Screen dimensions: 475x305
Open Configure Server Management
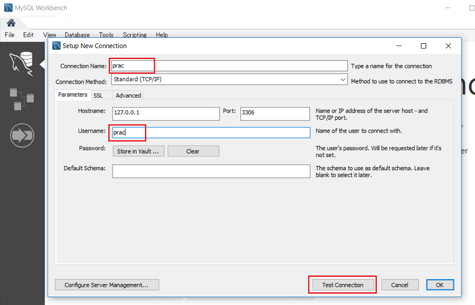point(107,285)
